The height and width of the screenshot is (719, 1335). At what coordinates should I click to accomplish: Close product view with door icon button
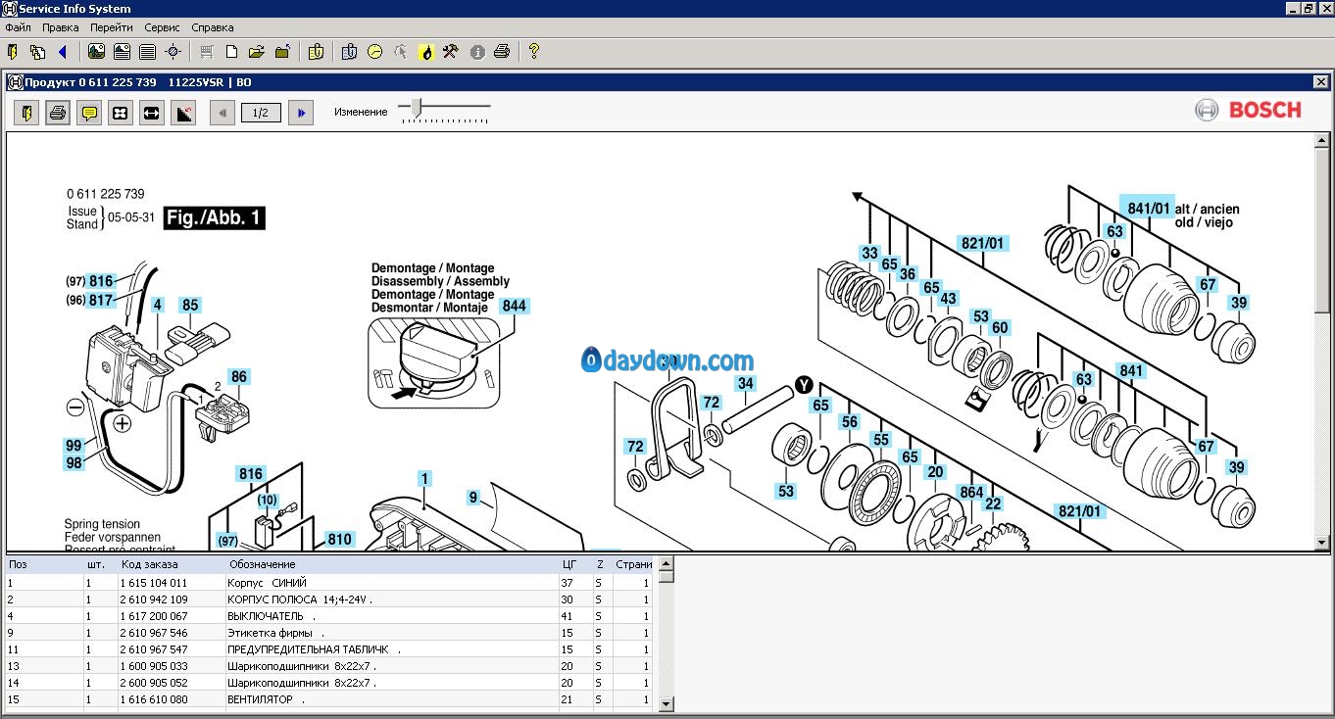26,114
